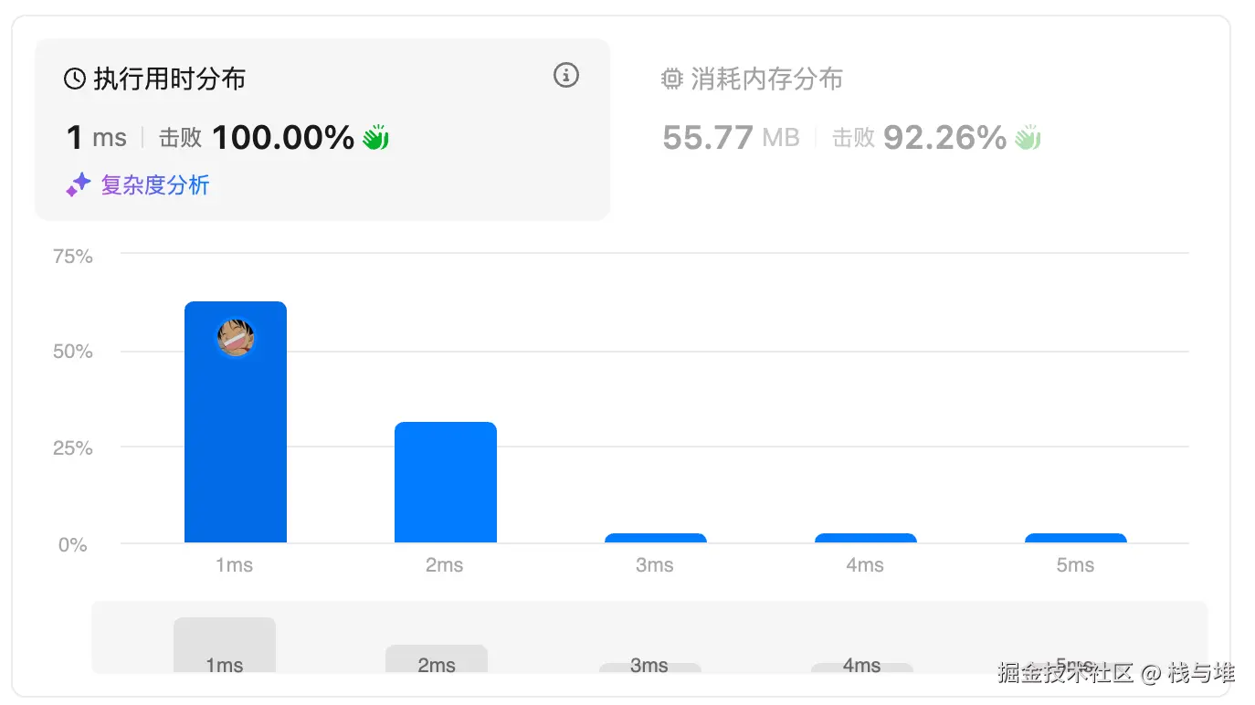The image size is (1255, 705).
Task: Open the 复杂度分析 link
Action: (155, 185)
